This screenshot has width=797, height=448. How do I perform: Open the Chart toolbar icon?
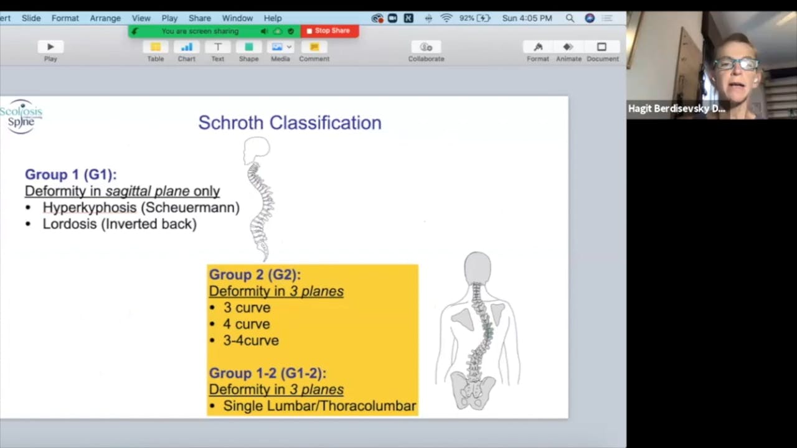click(x=187, y=47)
